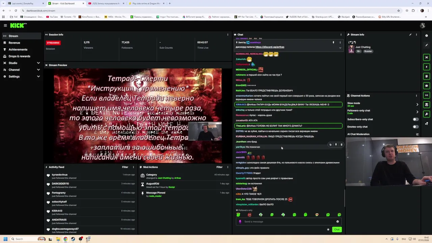This screenshot has height=243, width=432.
Task: Click reply icon on yarrikya's message
Action: 330,145
